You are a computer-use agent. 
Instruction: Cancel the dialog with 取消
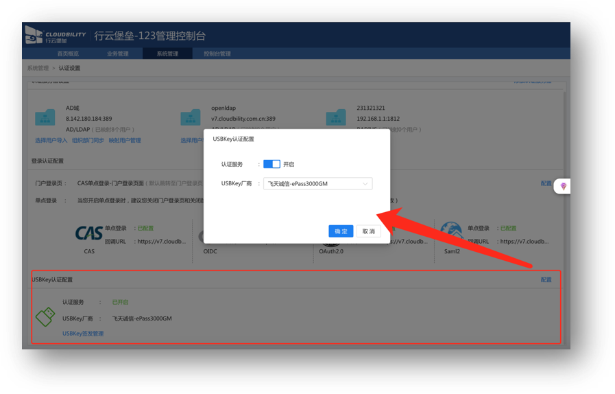point(368,231)
